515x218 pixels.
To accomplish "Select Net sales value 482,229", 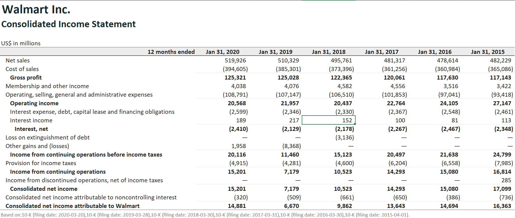I will pyautogui.click(x=501, y=60).
